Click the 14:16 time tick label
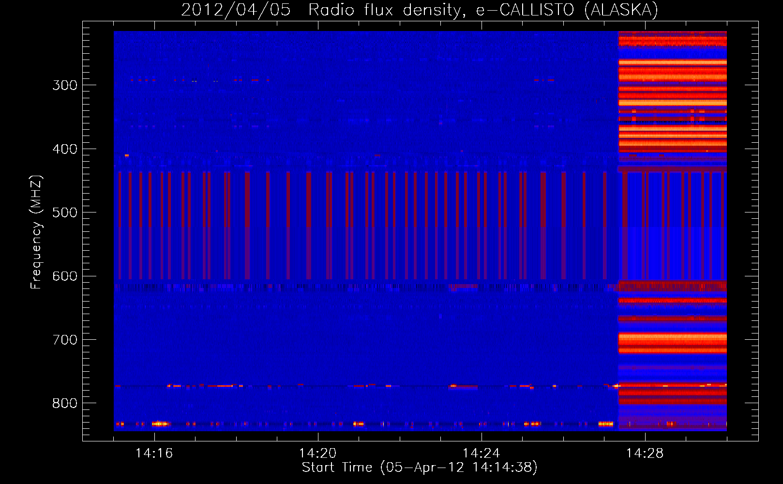 154,453
